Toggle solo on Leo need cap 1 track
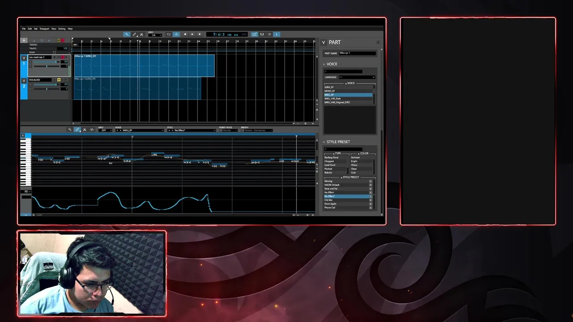This screenshot has height=322, width=573. pos(63,57)
